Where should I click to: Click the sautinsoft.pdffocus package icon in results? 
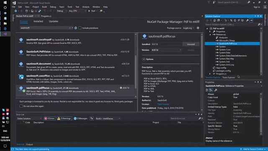(x=21, y=89)
